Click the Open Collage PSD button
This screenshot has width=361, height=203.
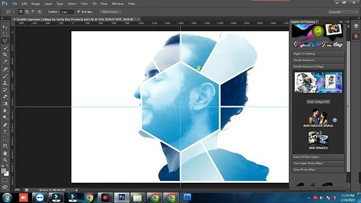(x=318, y=101)
